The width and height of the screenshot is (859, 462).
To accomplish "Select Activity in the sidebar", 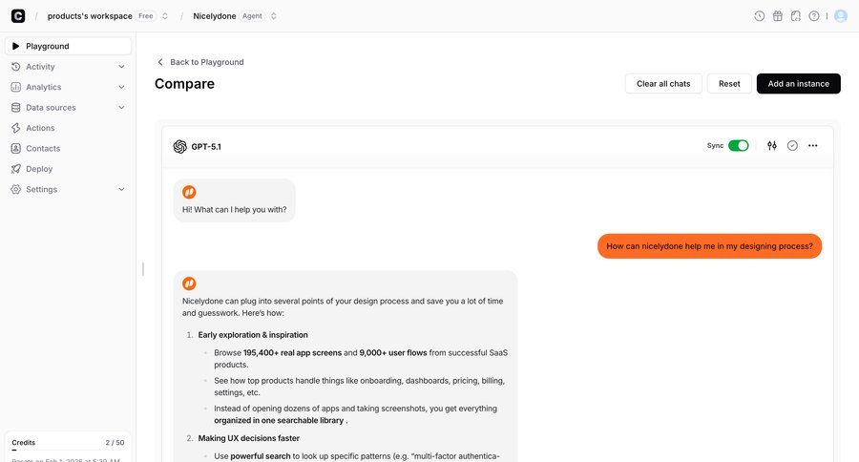I will click(x=68, y=66).
